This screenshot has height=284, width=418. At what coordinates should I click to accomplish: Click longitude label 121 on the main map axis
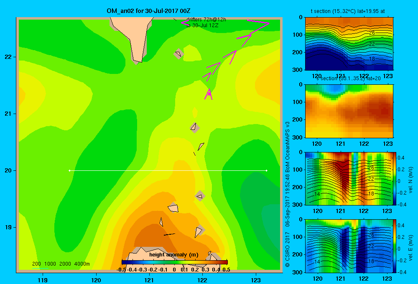[x=149, y=280]
